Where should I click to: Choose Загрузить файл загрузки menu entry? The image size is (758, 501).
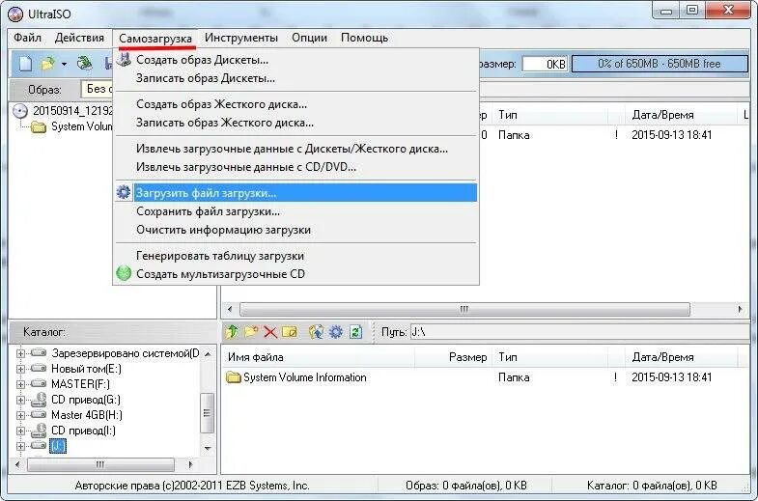point(295,193)
